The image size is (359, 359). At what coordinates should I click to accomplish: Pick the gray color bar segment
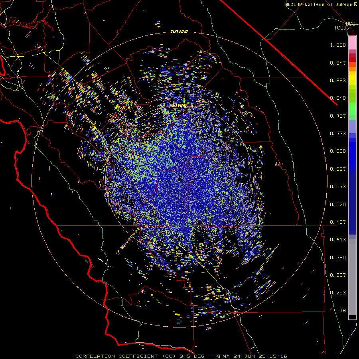click(352, 277)
